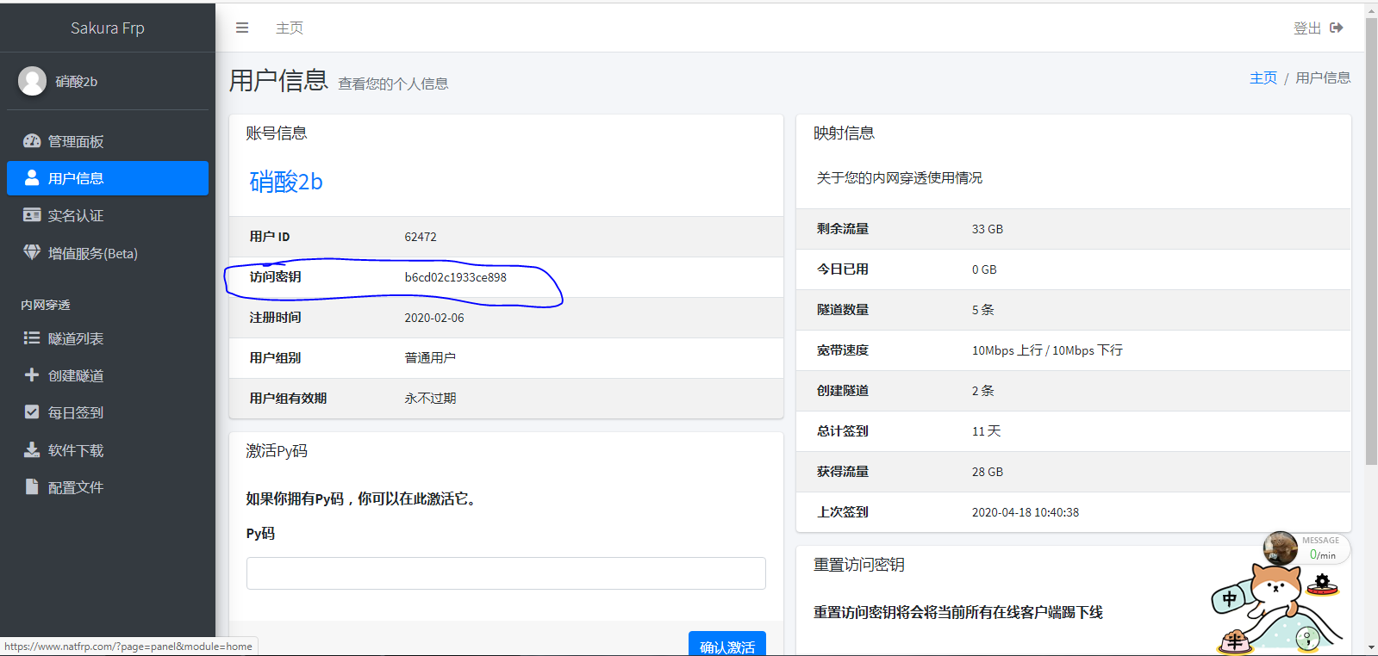Image resolution: width=1378 pixels, height=656 pixels.
Task: Click the checkmark icon for 每日签到
Action: pos(32,412)
